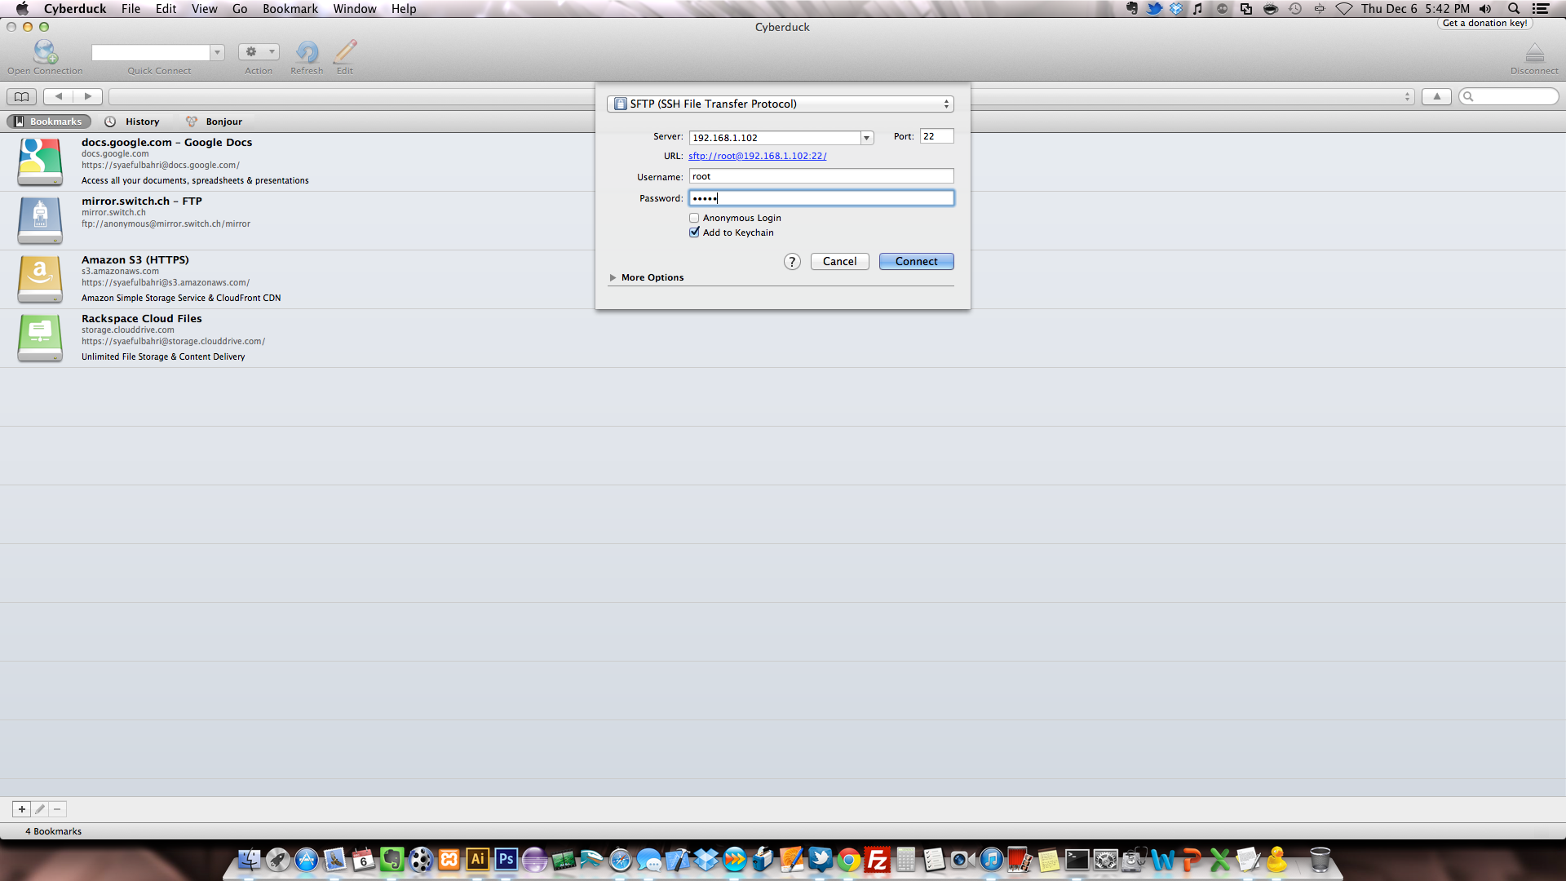
Task: Open Google Chrome from the Dock
Action: 848,860
